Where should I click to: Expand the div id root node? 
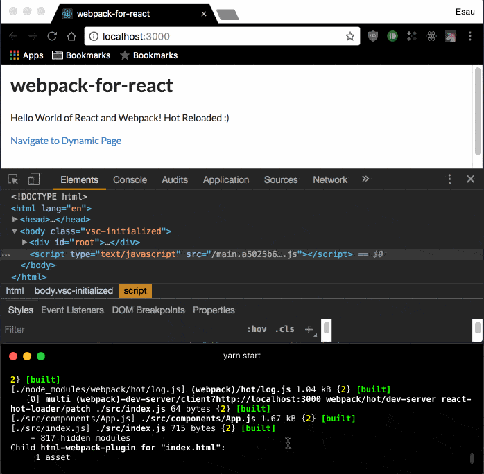pos(25,243)
